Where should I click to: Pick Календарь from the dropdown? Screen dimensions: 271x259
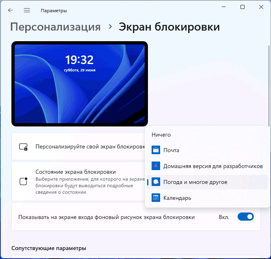tap(207, 198)
